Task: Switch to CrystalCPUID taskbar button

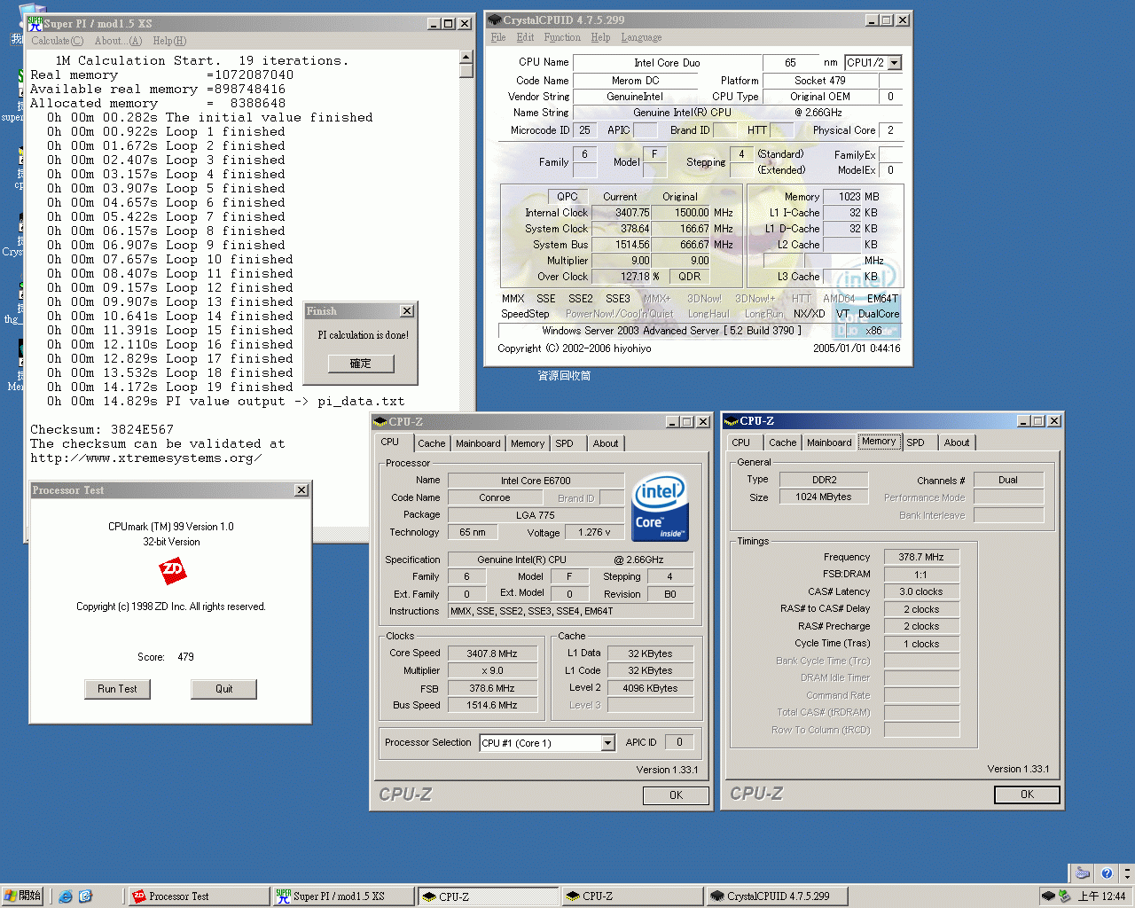Action: tap(777, 896)
